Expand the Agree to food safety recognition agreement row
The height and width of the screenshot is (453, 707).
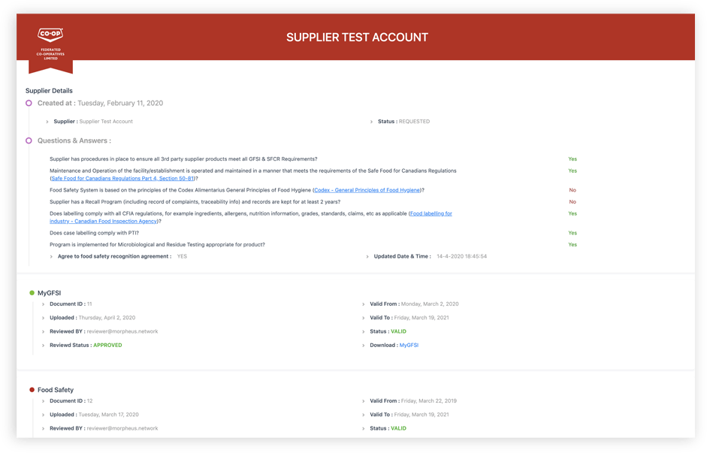[51, 256]
